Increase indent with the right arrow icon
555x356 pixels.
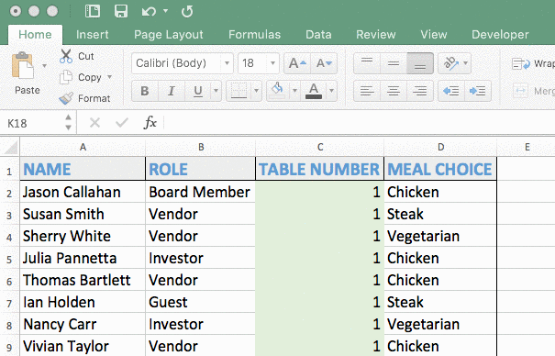pos(478,91)
